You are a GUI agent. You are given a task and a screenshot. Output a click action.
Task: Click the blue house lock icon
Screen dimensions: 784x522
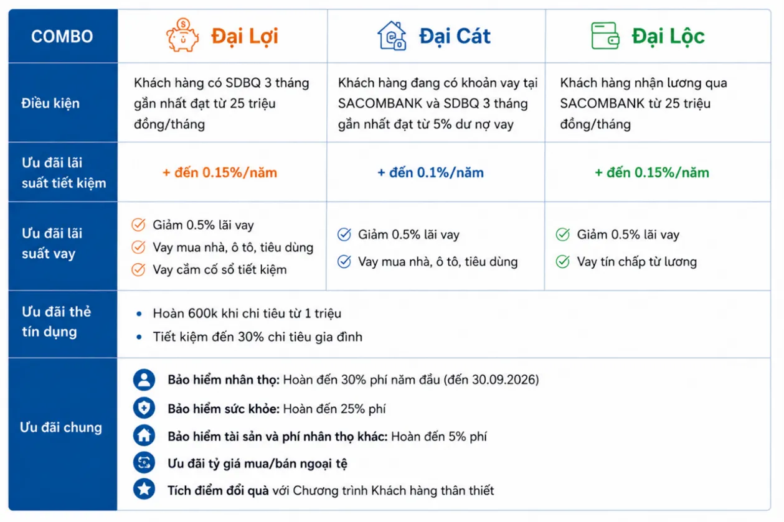392,35
